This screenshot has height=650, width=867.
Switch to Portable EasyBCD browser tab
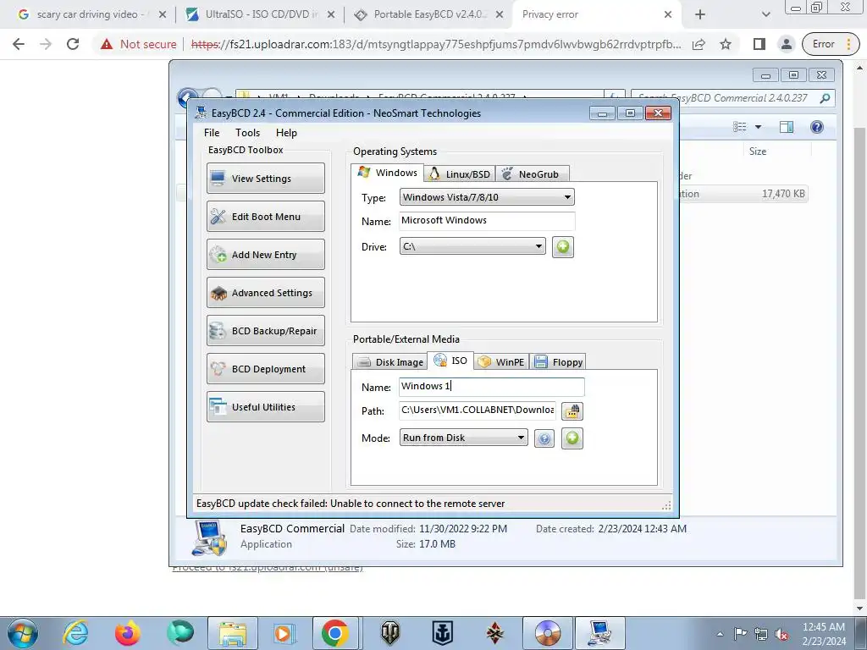[428, 14]
